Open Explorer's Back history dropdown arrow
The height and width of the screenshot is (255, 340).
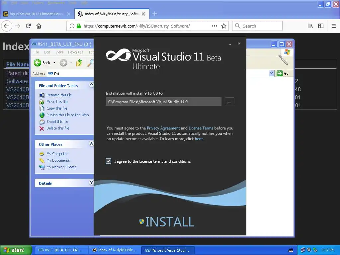pos(54,63)
